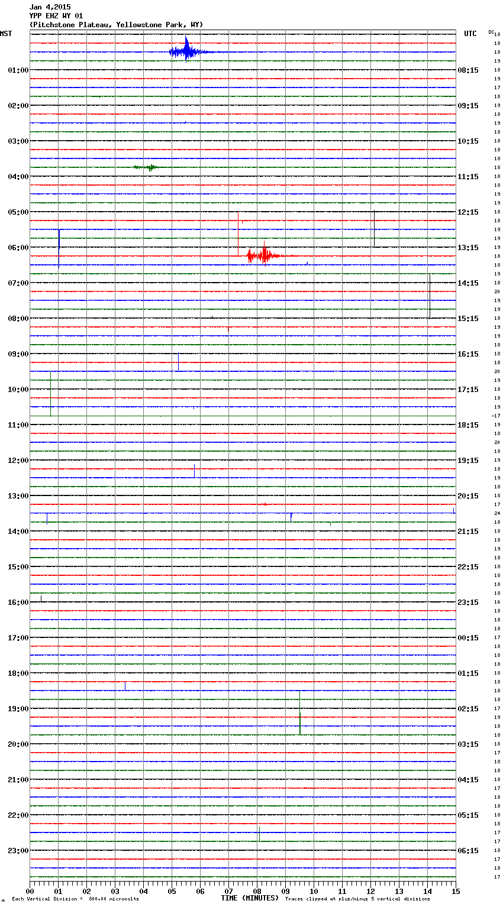Click the 10:15 UTC row label
The height and width of the screenshot is (907, 503).
click(468, 141)
